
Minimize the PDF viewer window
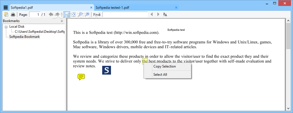coord(267,3)
